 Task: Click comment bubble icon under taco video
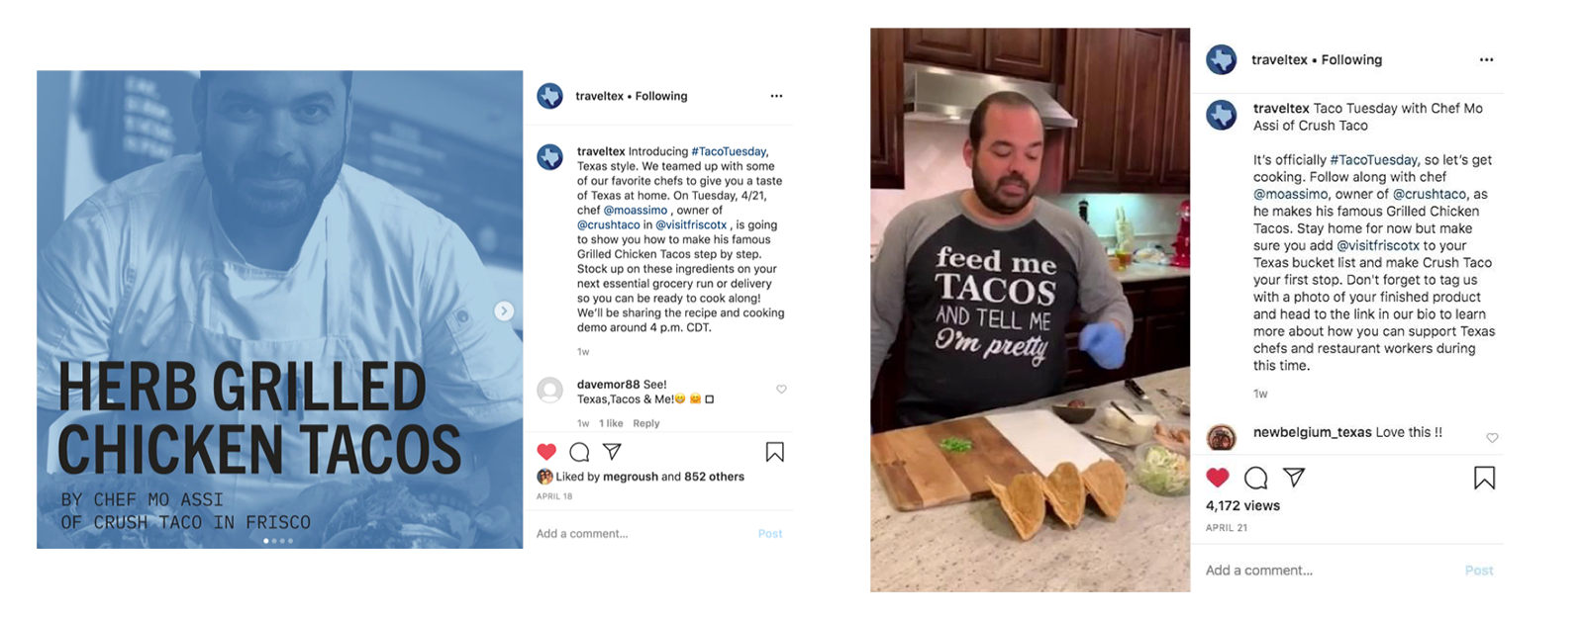click(x=1256, y=479)
